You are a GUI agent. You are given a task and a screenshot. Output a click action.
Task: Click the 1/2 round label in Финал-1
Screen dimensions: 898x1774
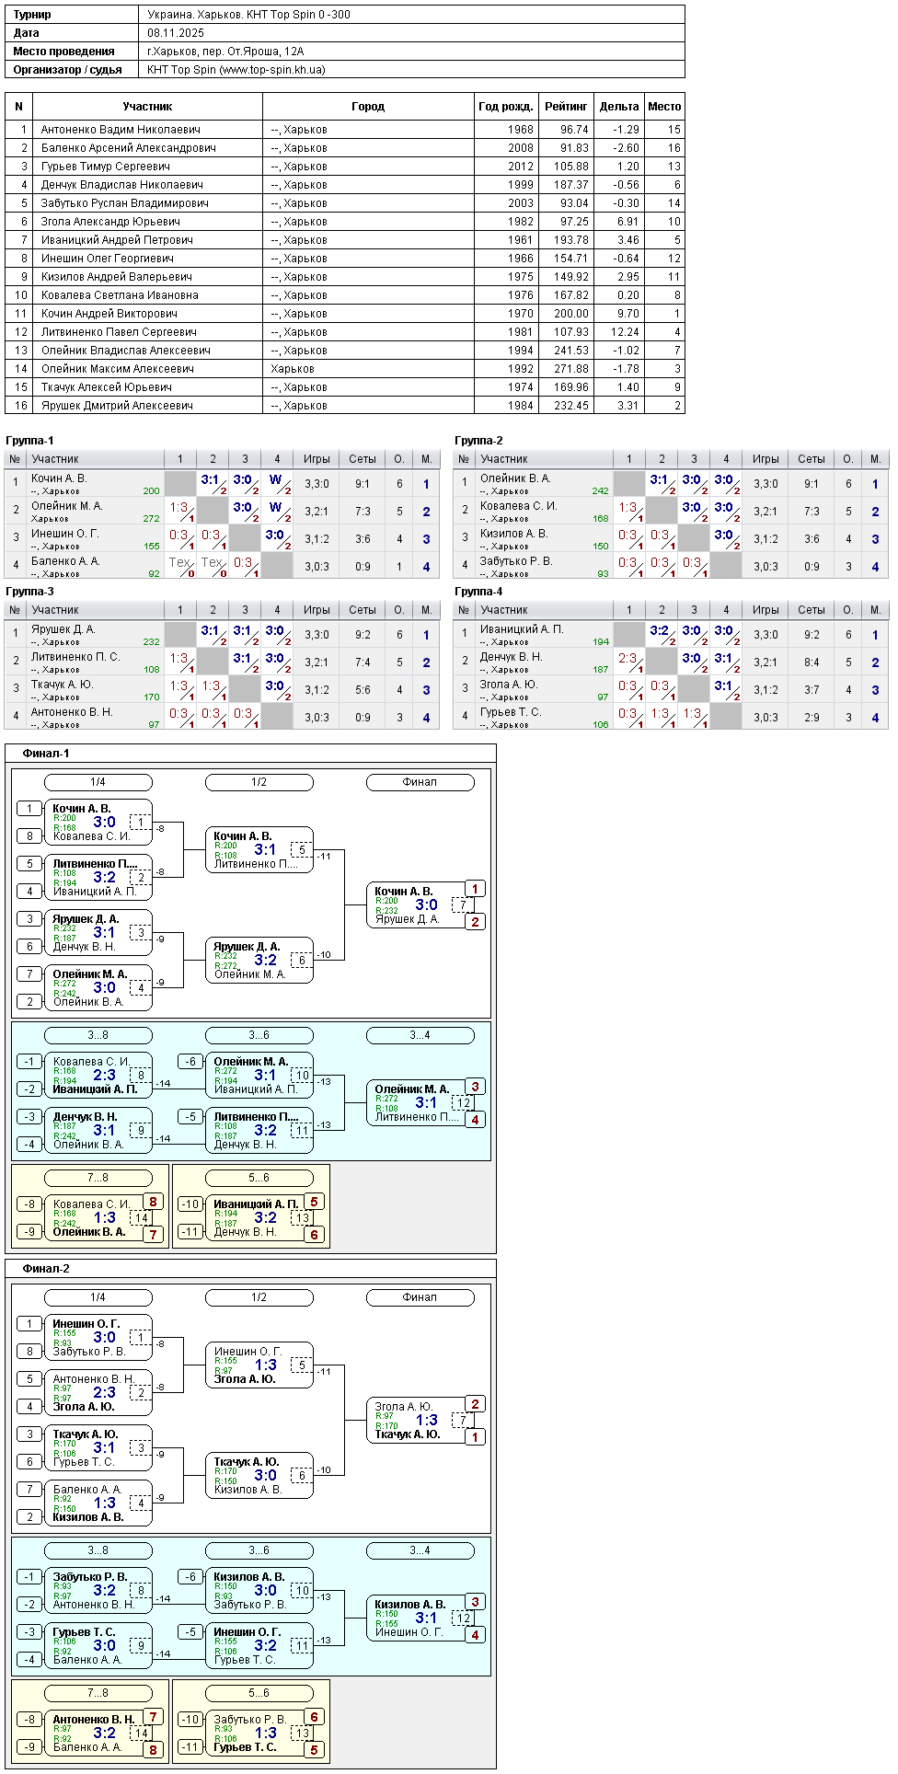point(259,782)
